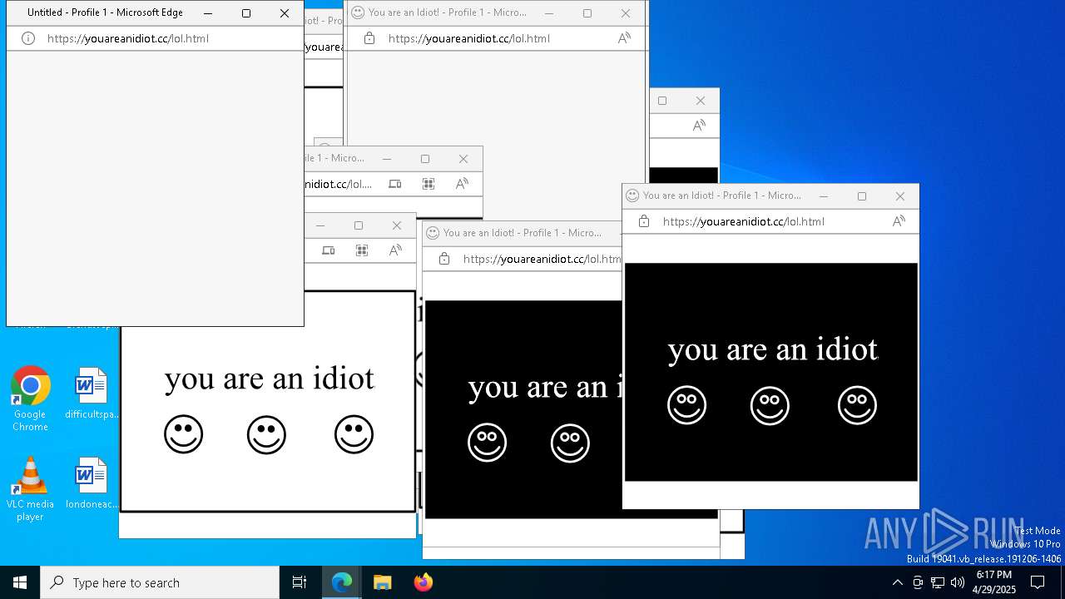
Task: Click the QR code icon beside the 'nidiot.cc/lol...' URL
Action: (x=428, y=184)
